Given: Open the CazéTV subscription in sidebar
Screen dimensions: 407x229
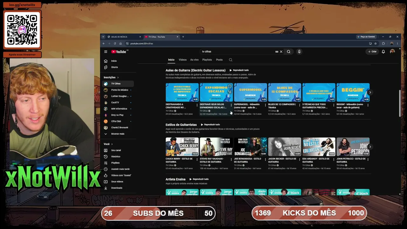Looking at the screenshot, I should (x=117, y=102).
